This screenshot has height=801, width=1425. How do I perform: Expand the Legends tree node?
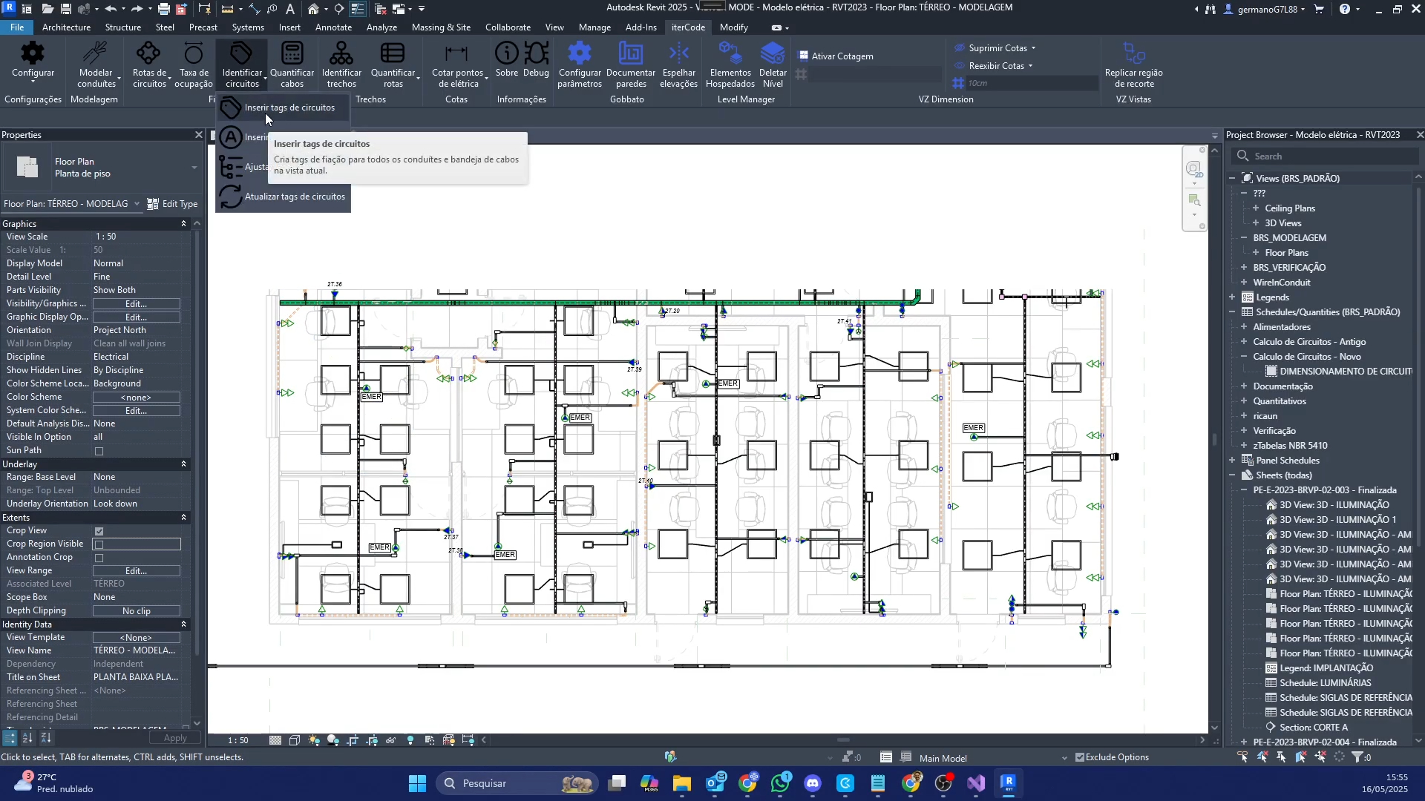click(1232, 297)
